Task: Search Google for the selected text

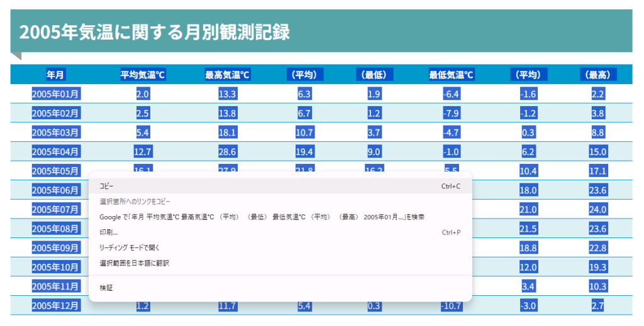Action: 261,217
